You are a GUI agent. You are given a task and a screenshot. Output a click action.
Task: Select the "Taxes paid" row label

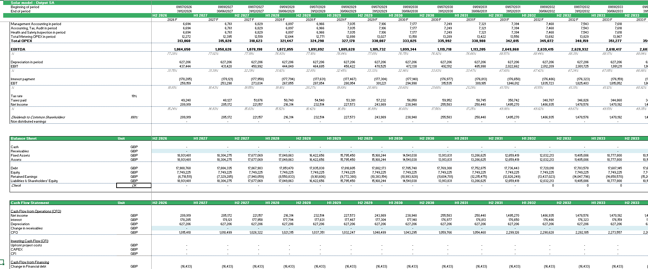click(x=18, y=100)
